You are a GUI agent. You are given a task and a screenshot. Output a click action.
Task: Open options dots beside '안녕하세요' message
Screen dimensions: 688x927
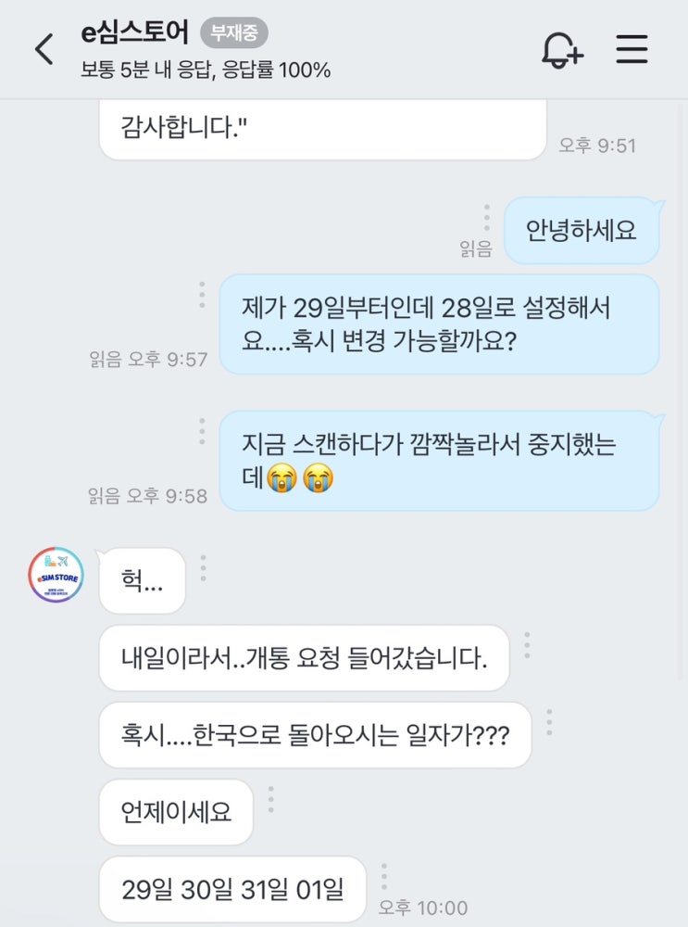(x=486, y=217)
